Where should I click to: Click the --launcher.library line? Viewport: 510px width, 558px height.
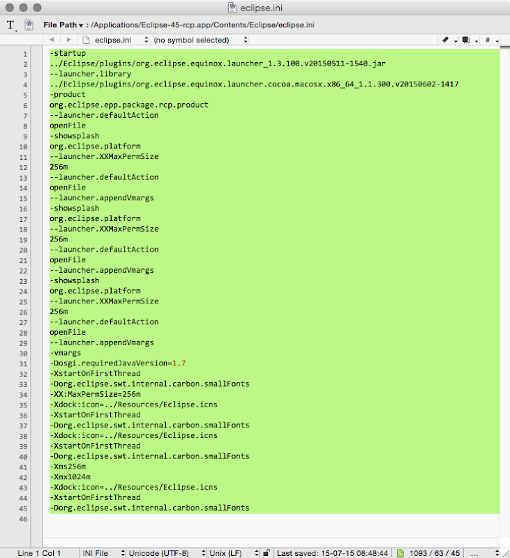click(x=91, y=74)
